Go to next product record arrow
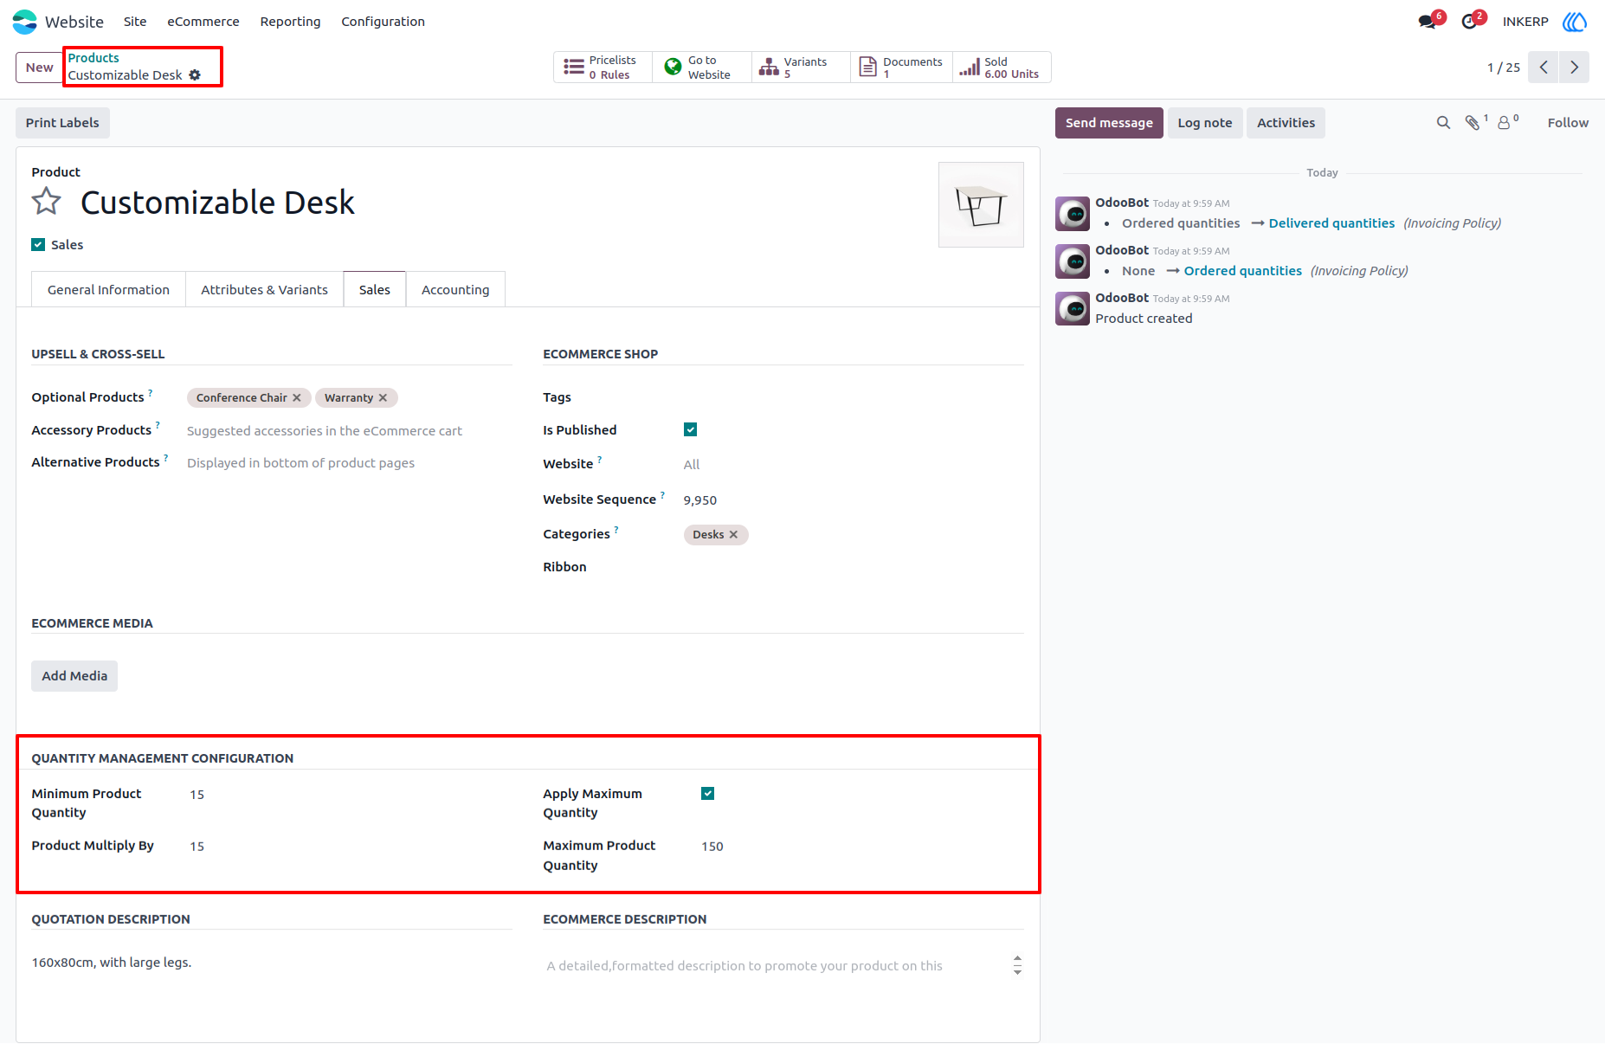Image resolution: width=1605 pixels, height=1044 pixels. (x=1575, y=68)
